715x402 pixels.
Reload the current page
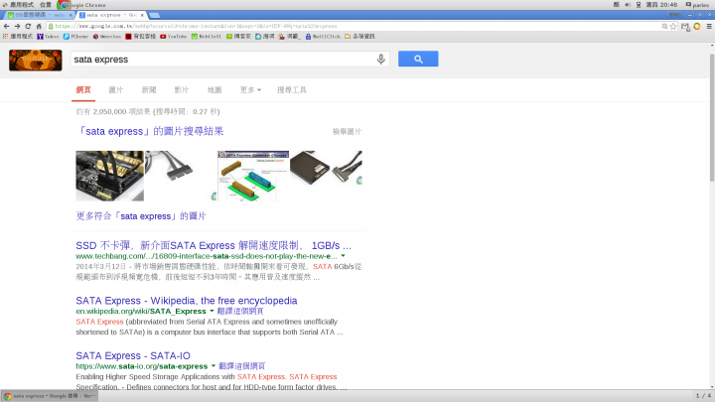tap(28, 27)
